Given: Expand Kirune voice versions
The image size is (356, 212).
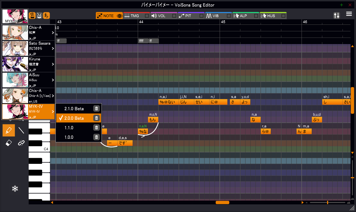Looking at the screenshot, I should coord(53,64).
